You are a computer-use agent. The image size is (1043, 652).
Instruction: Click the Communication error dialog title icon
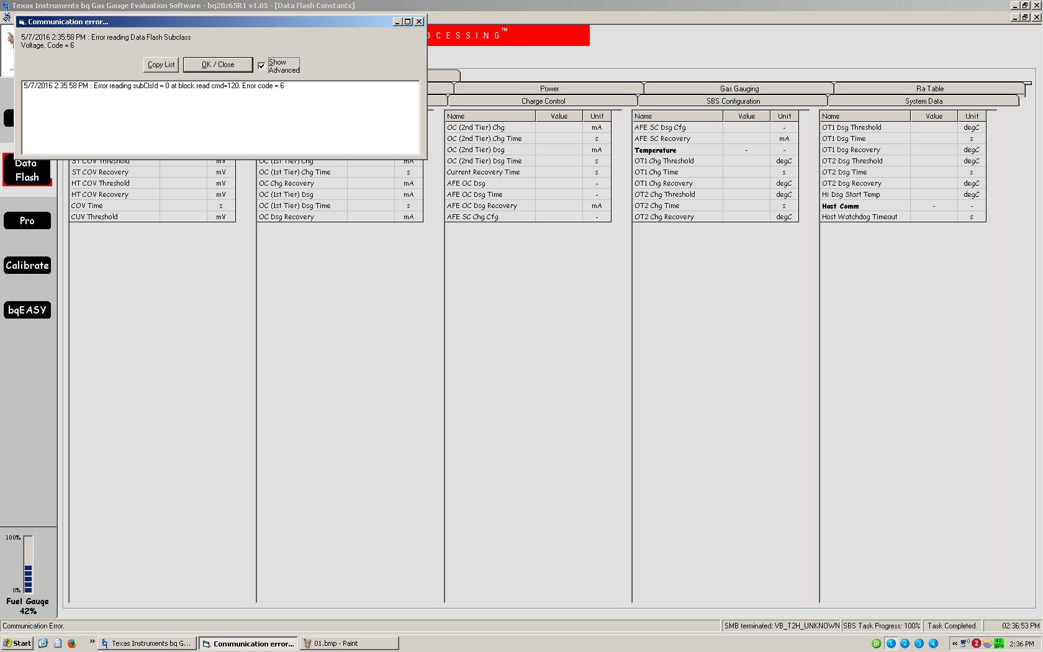pos(22,22)
